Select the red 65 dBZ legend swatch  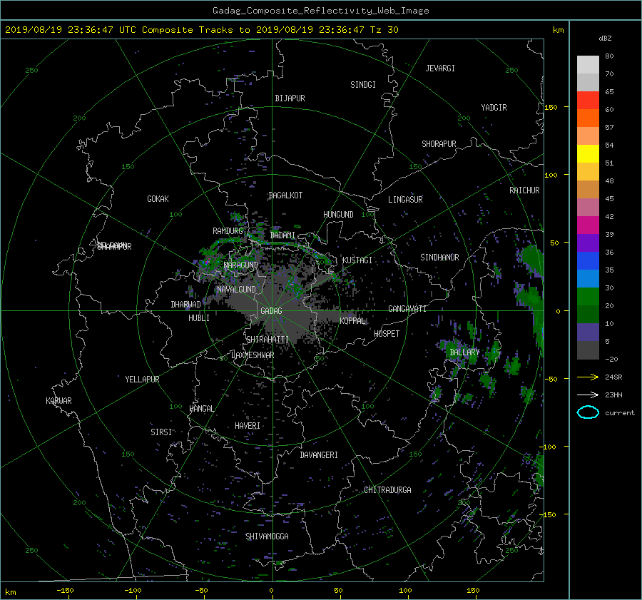point(588,101)
